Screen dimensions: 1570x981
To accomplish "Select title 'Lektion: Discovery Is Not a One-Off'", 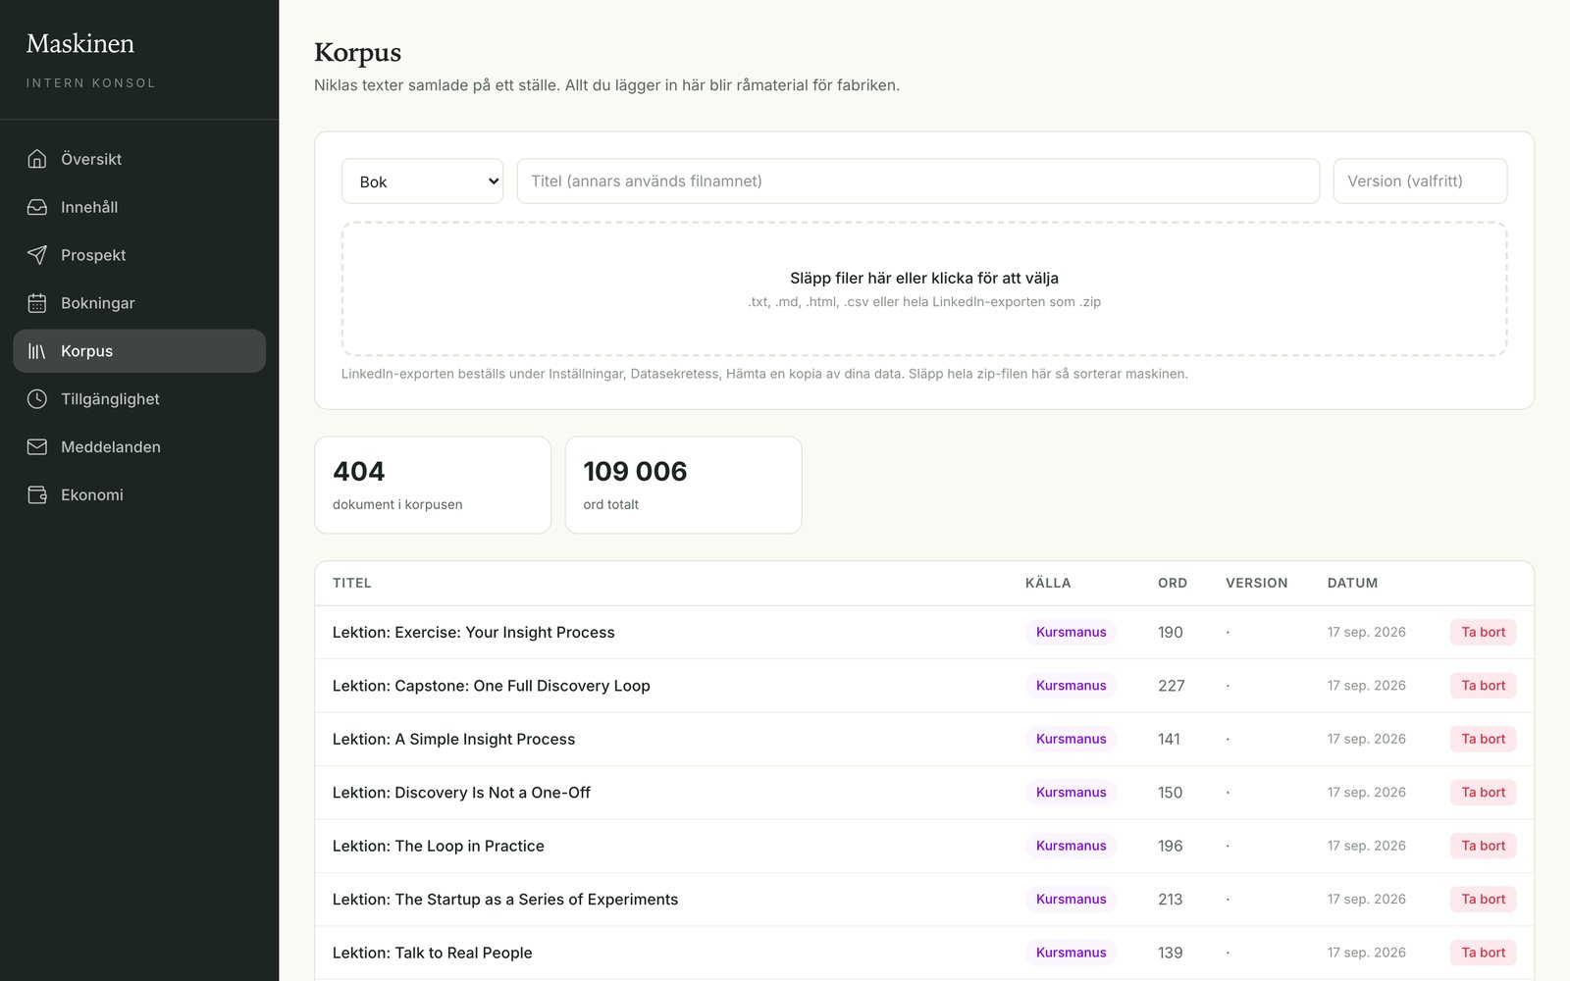I will coord(461,793).
